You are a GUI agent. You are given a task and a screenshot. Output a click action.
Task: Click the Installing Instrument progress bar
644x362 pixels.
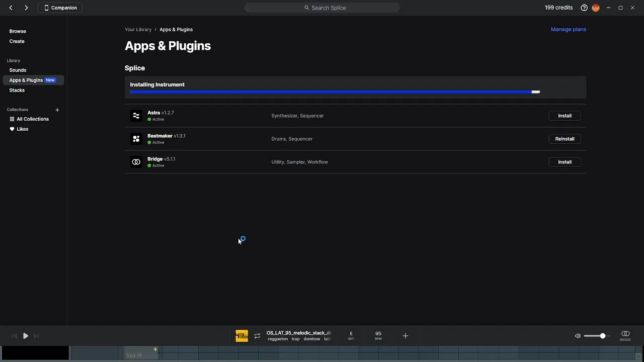(x=335, y=92)
